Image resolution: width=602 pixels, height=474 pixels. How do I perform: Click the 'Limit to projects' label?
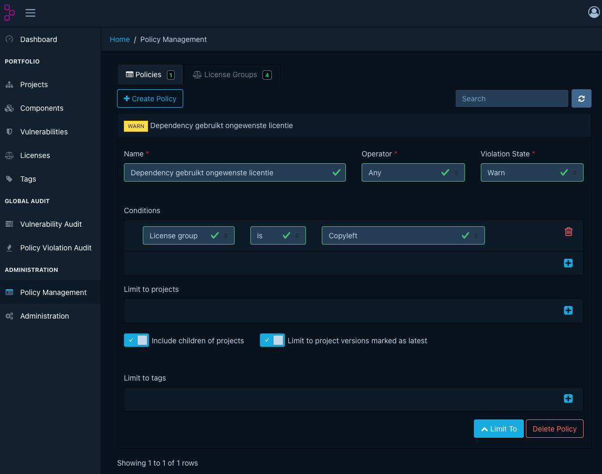[x=151, y=289]
